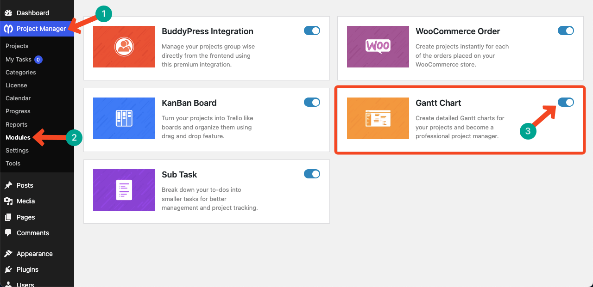Viewport: 593px width, 287px height.
Task: Click the KanBan Board title
Action: (x=189, y=103)
